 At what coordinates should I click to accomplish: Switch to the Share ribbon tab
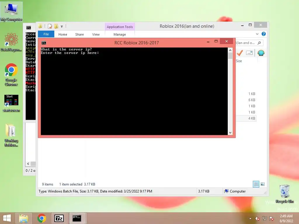click(79, 34)
